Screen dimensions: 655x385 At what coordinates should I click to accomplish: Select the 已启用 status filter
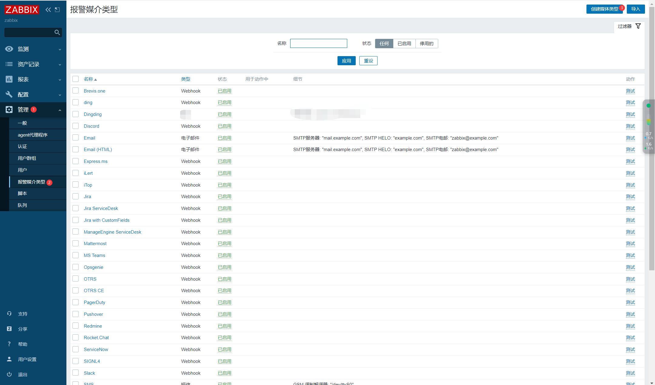coord(404,43)
